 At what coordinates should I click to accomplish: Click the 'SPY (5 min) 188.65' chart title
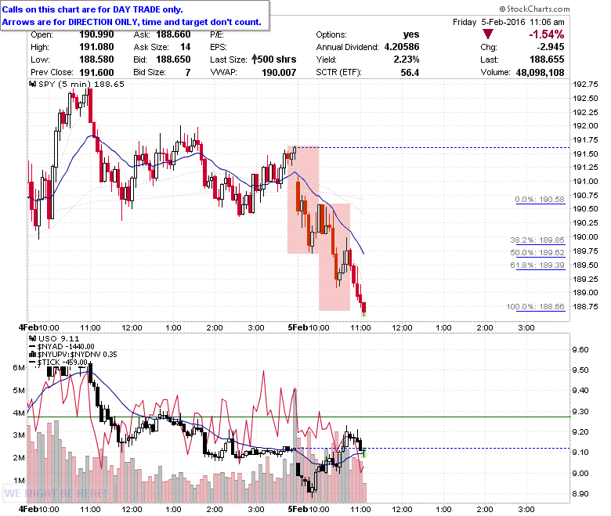pos(81,84)
